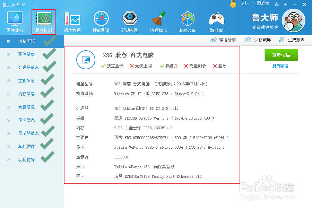Click the 无线上网 feature indicator
312x208 pixels.
(141, 66)
